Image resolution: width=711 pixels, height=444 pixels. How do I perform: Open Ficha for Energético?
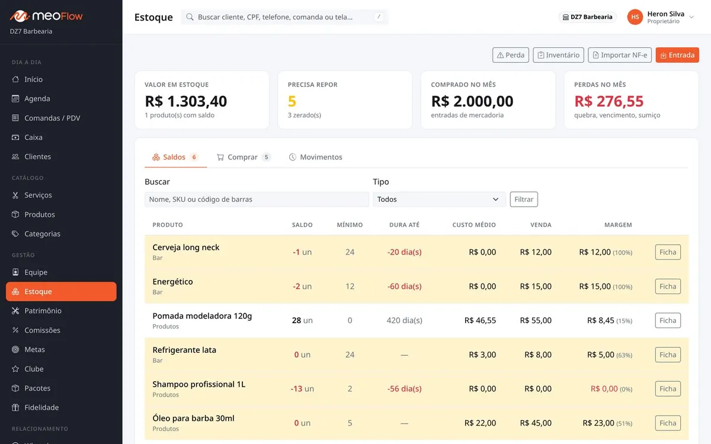tap(668, 287)
